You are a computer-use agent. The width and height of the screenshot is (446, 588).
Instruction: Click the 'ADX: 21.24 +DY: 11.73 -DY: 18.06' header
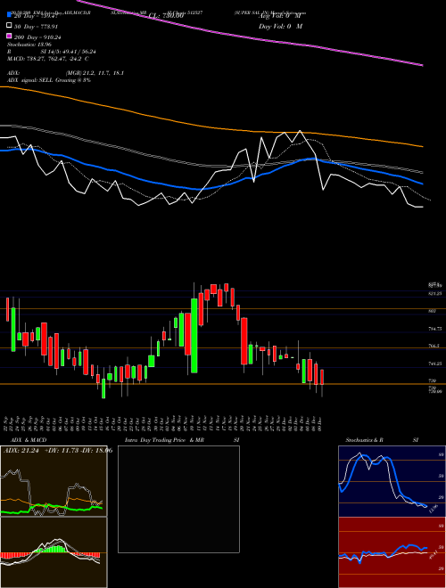58,451
